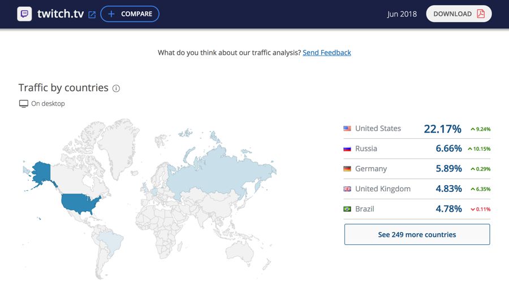Click the Russia flag icon

347,148
